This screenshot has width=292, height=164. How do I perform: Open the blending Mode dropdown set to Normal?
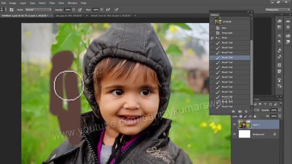(x=38, y=10)
